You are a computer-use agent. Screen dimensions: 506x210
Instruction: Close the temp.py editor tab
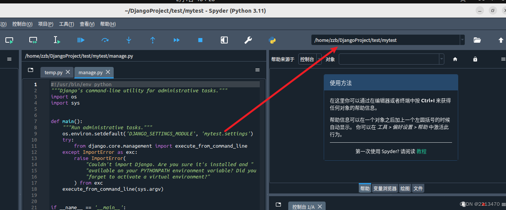(x=68, y=72)
